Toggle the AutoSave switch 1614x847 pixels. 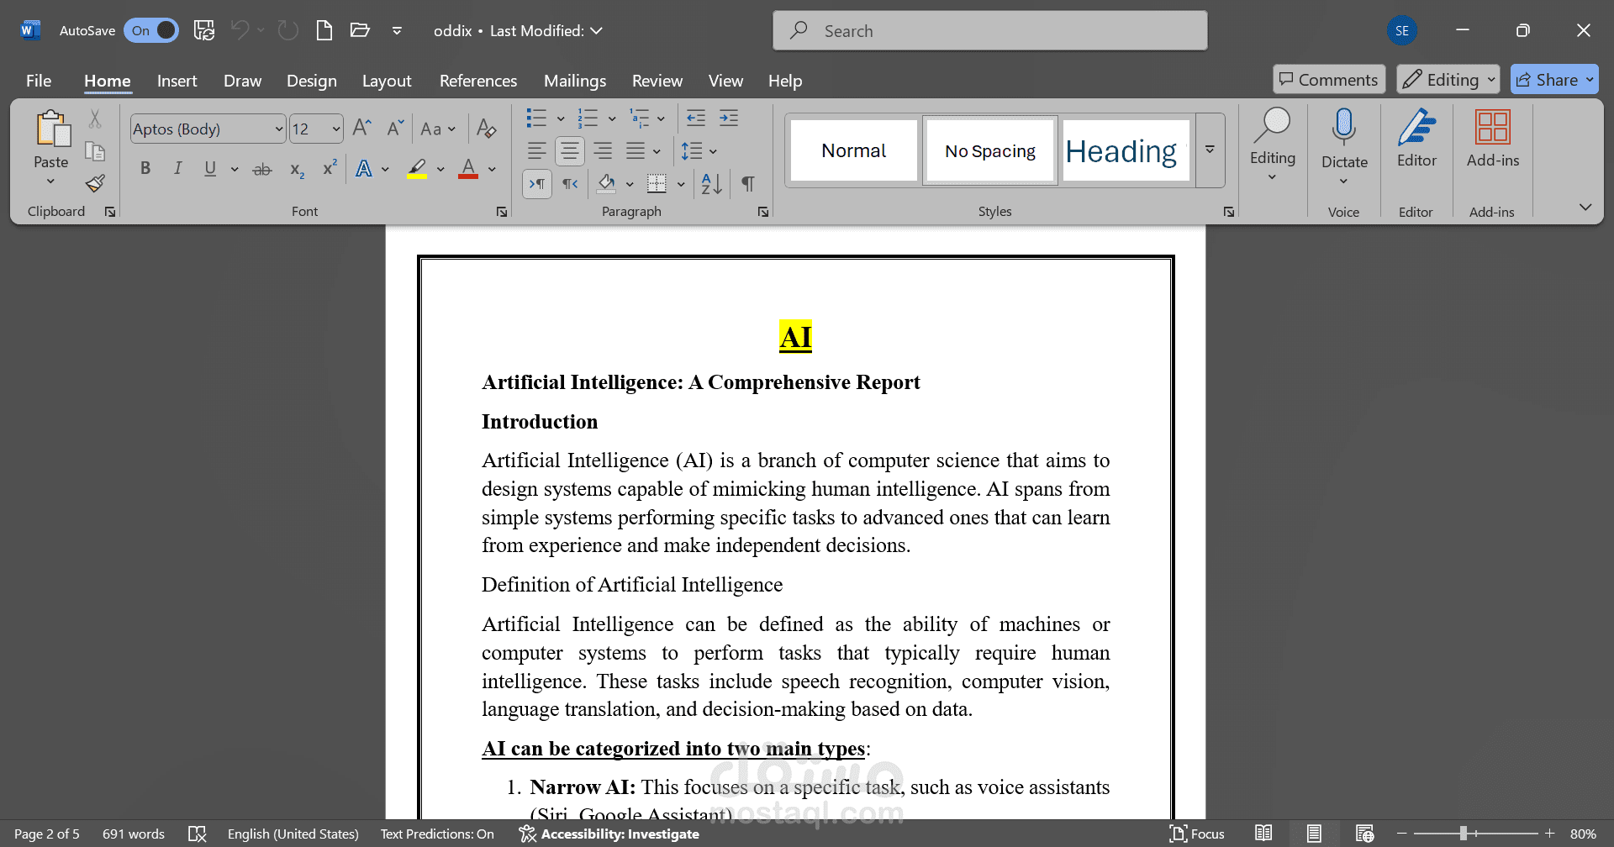[151, 31]
